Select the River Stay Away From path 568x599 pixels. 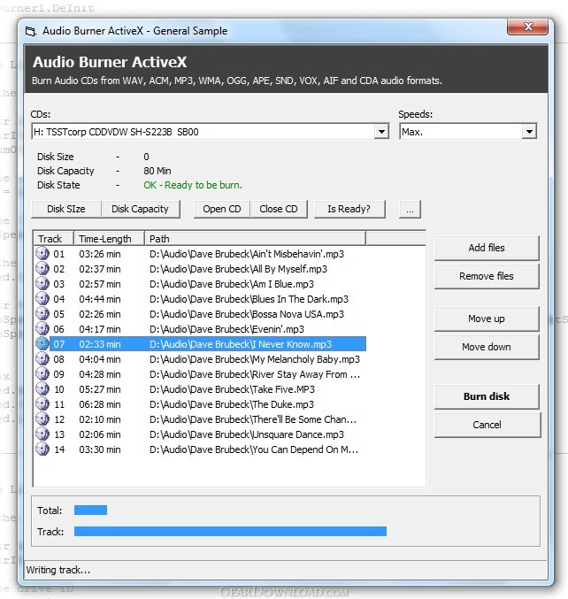255,374
